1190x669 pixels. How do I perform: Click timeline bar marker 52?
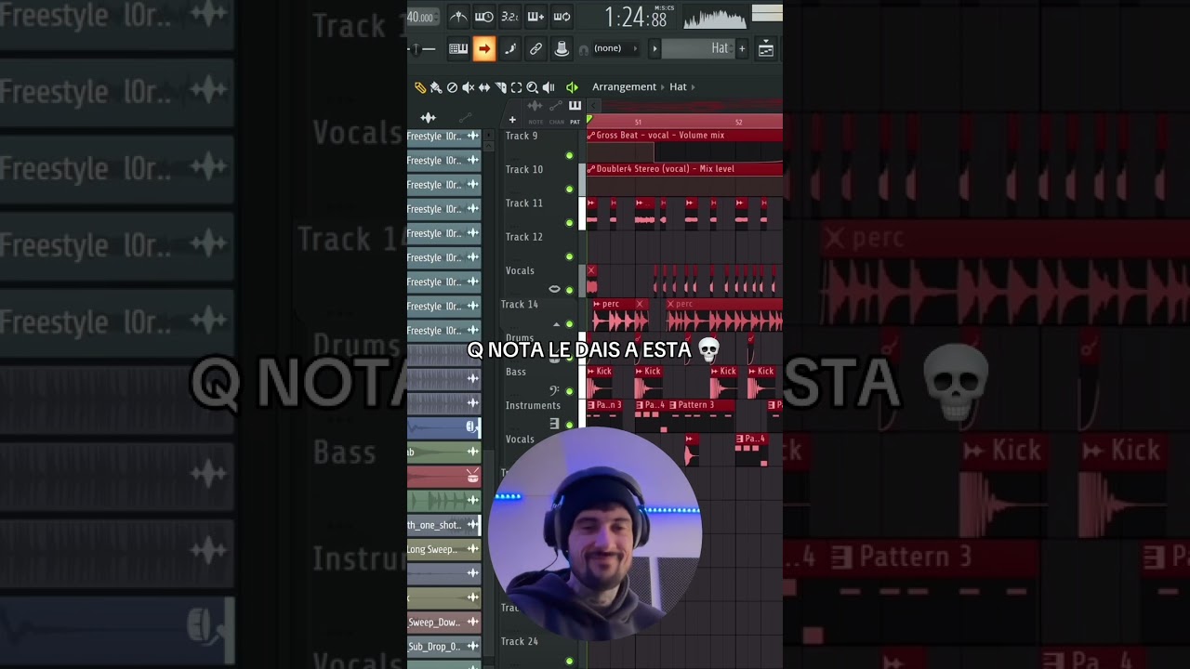[x=738, y=122]
